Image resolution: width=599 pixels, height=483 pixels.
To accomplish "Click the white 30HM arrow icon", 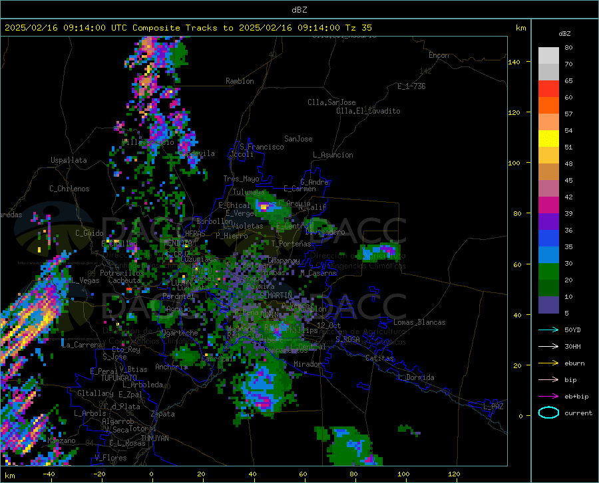I will click(x=548, y=346).
